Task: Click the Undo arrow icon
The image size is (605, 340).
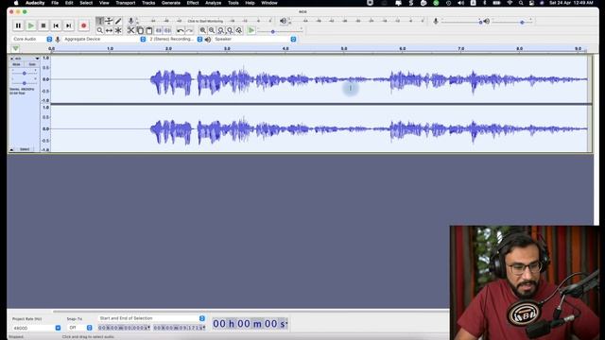Action: [x=181, y=30]
